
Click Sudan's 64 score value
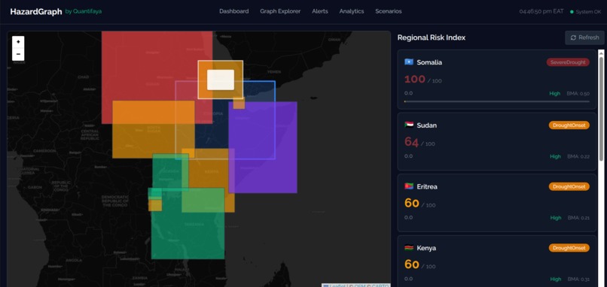tap(411, 142)
